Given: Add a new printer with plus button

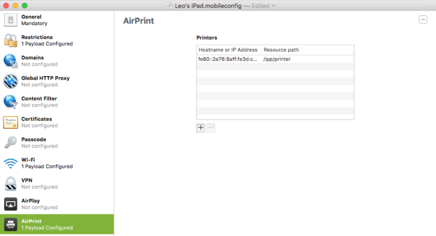Looking at the screenshot, I should (201, 128).
